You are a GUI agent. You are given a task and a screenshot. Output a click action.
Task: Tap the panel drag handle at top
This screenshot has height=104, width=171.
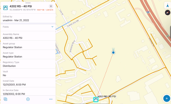coord(28,3)
